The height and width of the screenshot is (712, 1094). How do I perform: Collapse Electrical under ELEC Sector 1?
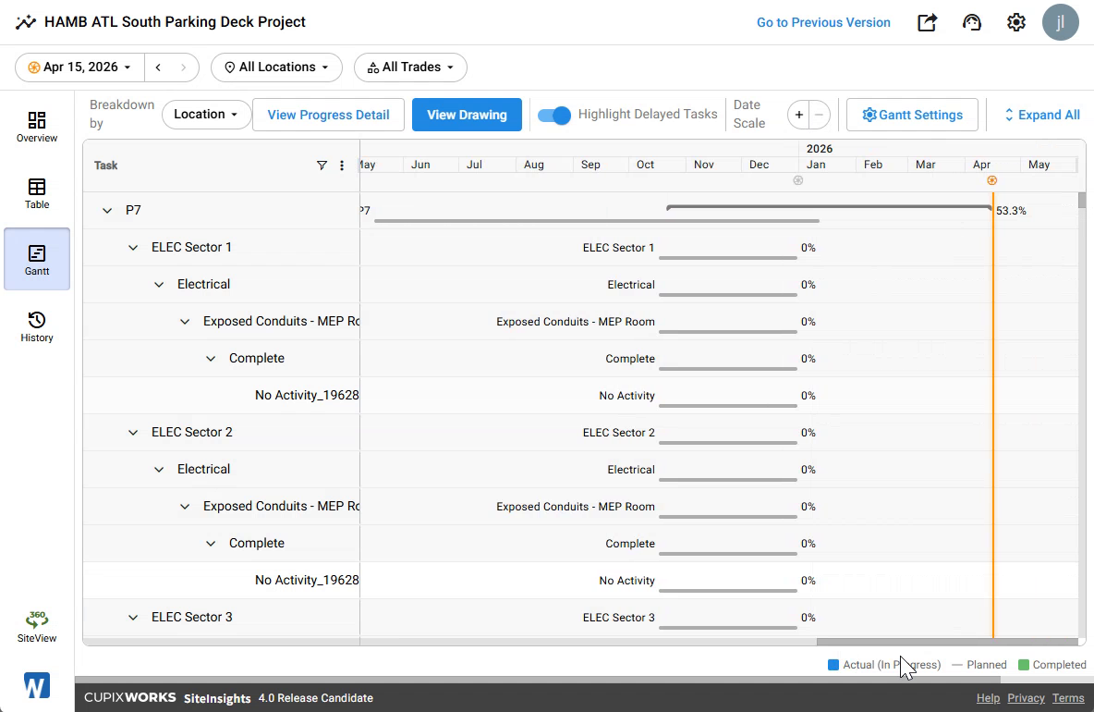click(158, 284)
